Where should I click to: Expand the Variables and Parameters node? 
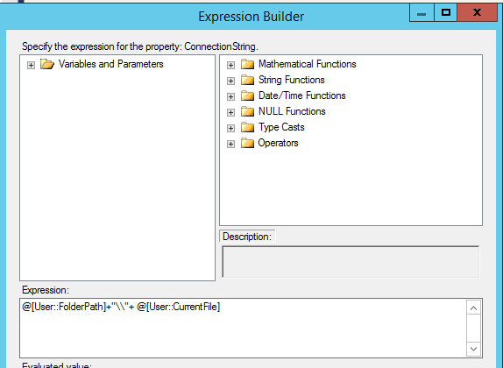click(x=31, y=65)
